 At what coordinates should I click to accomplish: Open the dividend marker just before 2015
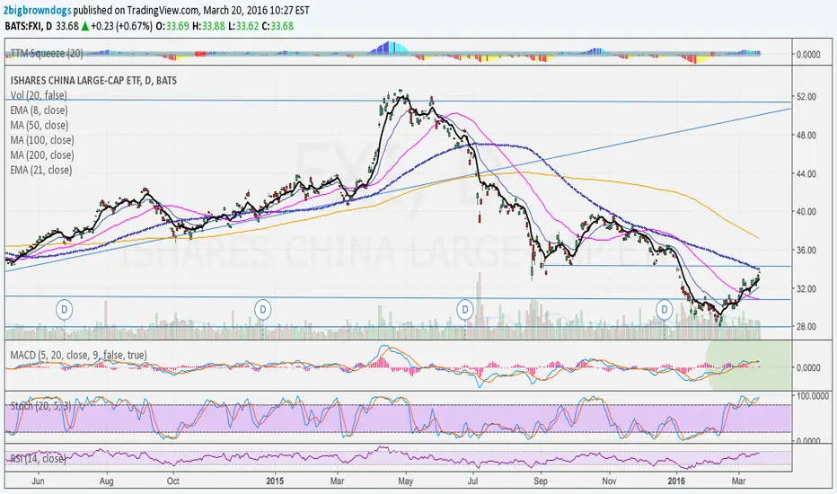coord(262,309)
